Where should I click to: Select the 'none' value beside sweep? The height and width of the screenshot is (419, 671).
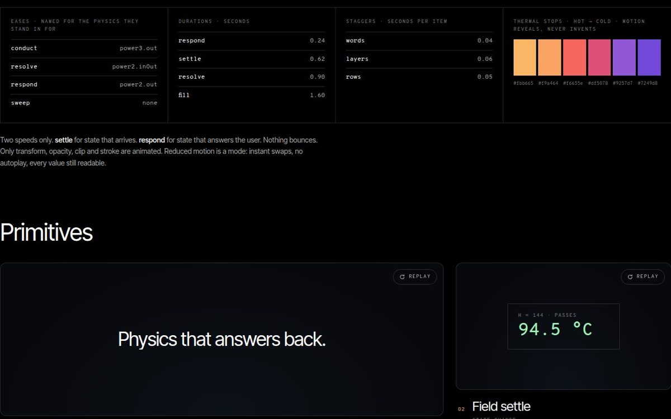(150, 103)
